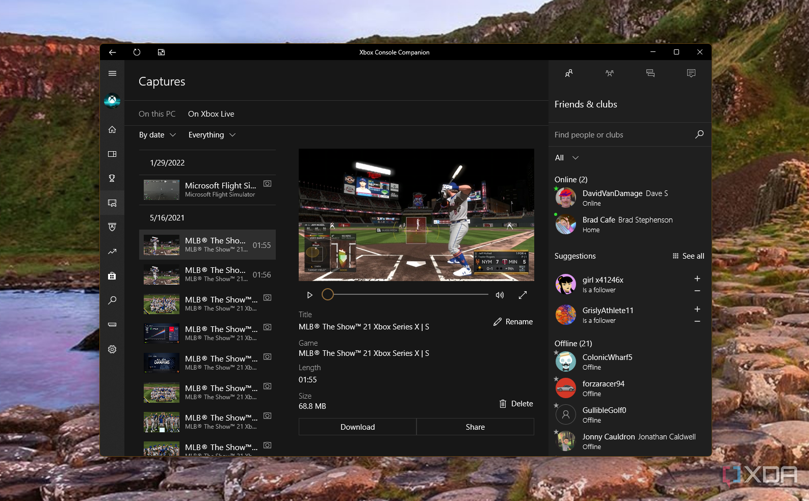809x501 pixels.
Task: Show the Friends panel icon
Action: [x=569, y=73]
